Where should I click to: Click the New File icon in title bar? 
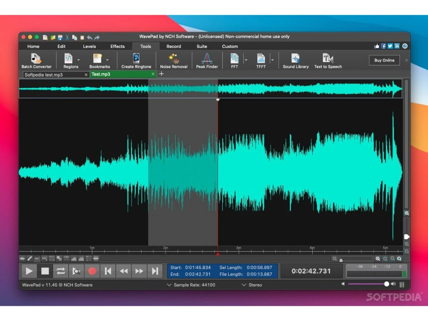[x=45, y=37]
